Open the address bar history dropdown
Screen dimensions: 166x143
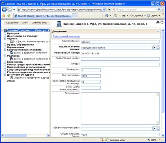click(104, 10)
